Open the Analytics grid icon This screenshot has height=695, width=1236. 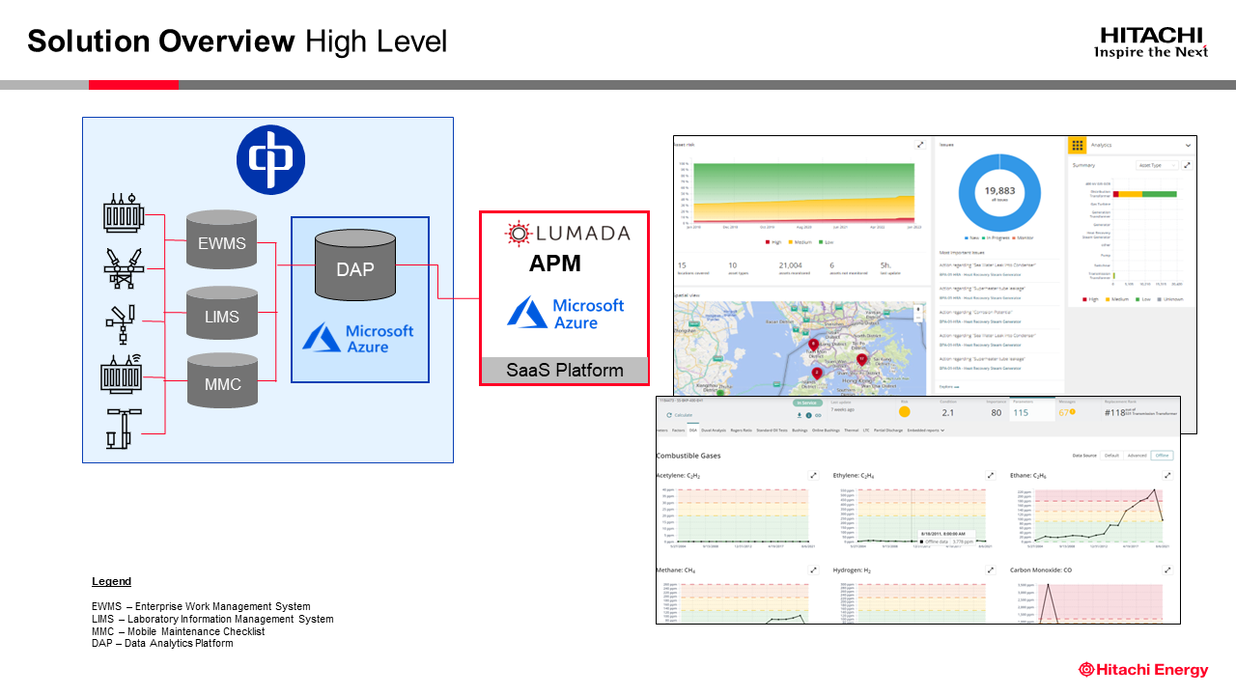[1077, 145]
